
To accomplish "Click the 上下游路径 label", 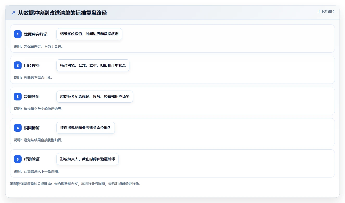I will pyautogui.click(x=326, y=11).
